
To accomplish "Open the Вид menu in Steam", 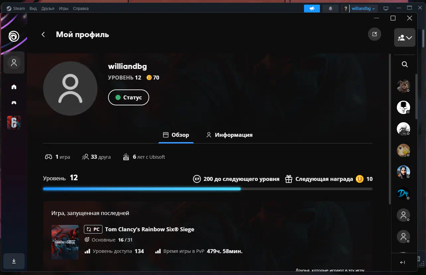I will 33,9.
